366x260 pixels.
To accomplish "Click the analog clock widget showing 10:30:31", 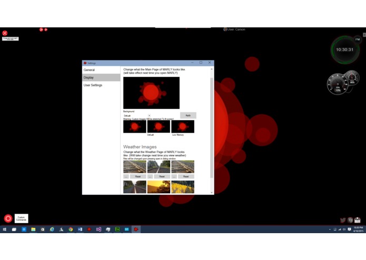I will click(x=345, y=49).
